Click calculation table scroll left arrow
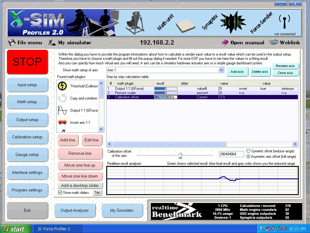The image size is (310, 233). (x=110, y=144)
